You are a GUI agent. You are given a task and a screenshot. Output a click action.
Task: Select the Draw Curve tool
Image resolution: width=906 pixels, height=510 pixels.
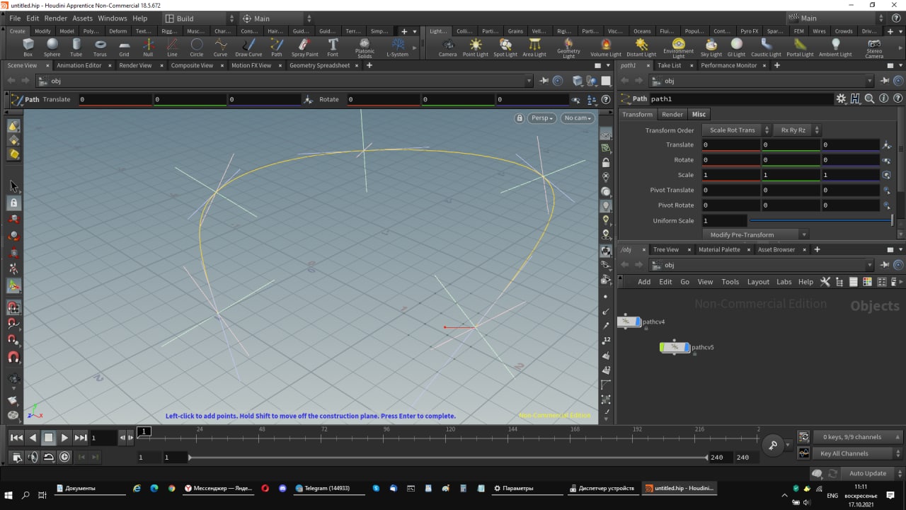pos(248,47)
